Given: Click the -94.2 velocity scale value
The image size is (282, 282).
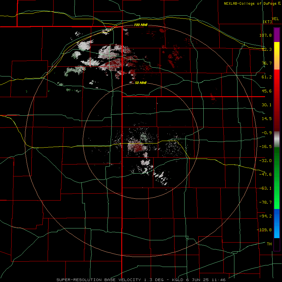Looking at the screenshot, I should (x=265, y=216).
